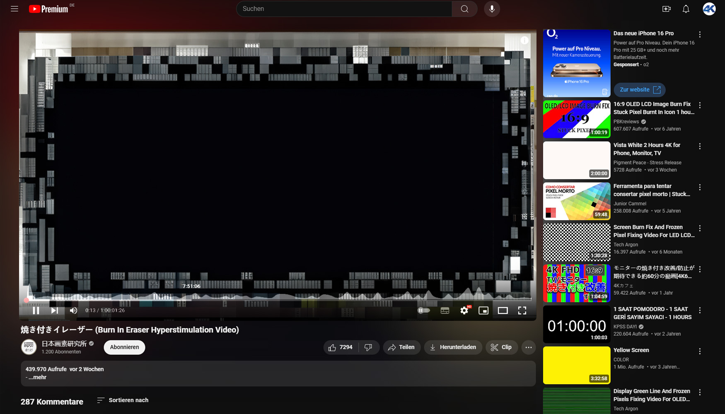Open the モニターの焼き付き改善 thumbnail
Viewport: 725px width, 414px height.
click(577, 283)
